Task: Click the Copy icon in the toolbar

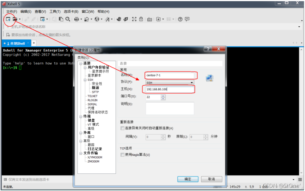Action: tap(54, 19)
